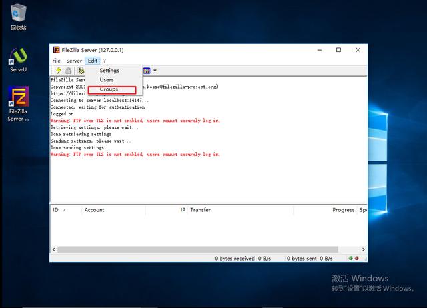Screen dimensions: 427x308
Task: Maximize the FileZilla Server window
Action: click(338, 50)
